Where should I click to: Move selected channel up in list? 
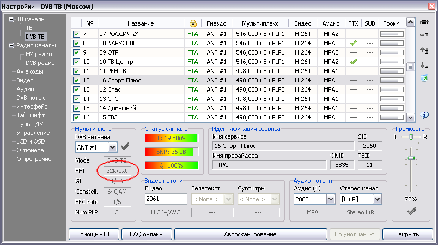(425, 50)
